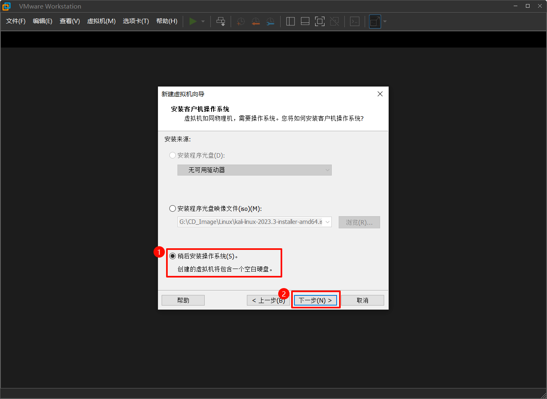This screenshot has width=547, height=399.
Task: Toggle the thumbnail bar view
Action: (305, 21)
